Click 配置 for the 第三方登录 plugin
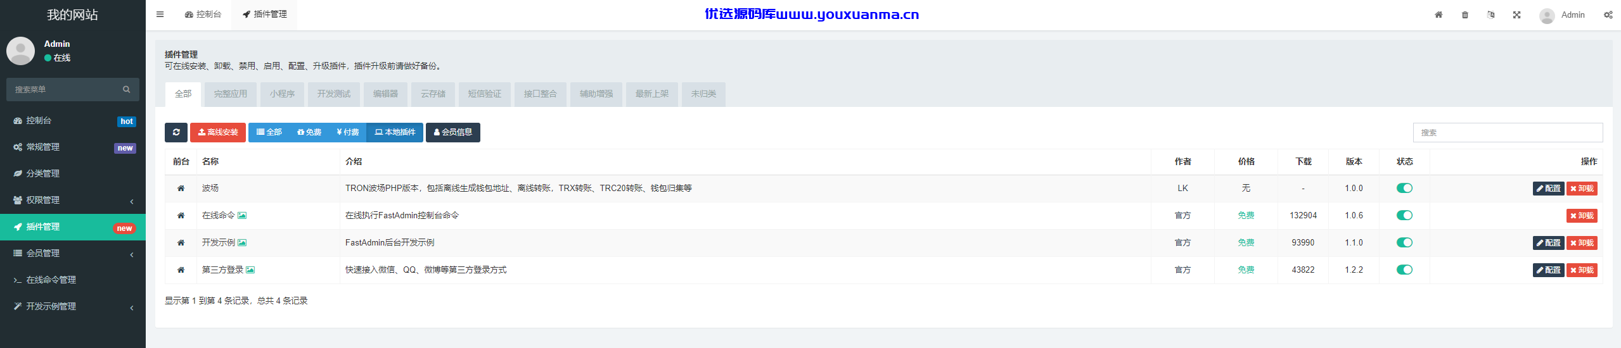Viewport: 1621px width, 348px height. pyautogui.click(x=1548, y=270)
